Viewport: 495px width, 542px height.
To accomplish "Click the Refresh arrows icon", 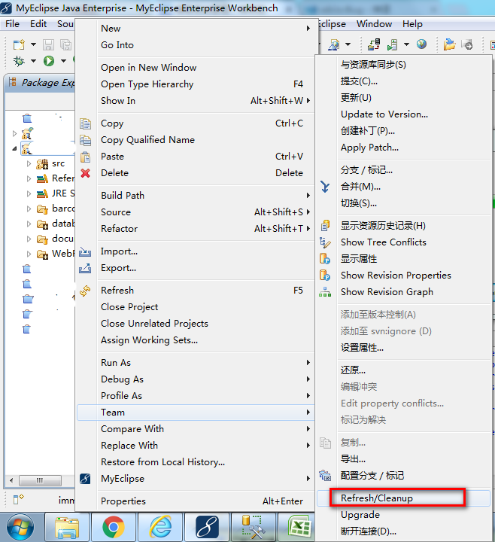I will pyautogui.click(x=85, y=291).
